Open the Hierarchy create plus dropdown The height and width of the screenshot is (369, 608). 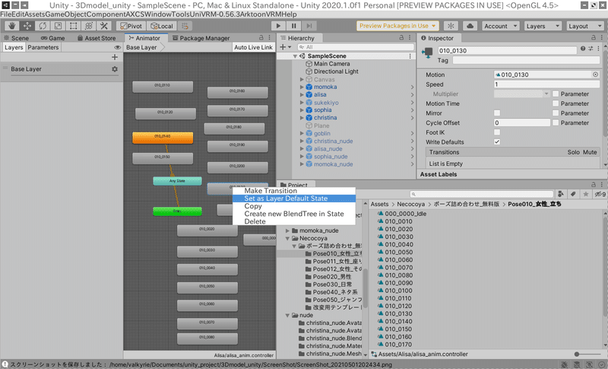[x=286, y=47]
